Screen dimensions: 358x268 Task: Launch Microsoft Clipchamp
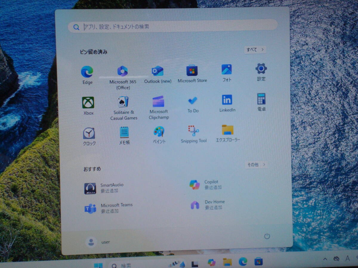coord(159,107)
